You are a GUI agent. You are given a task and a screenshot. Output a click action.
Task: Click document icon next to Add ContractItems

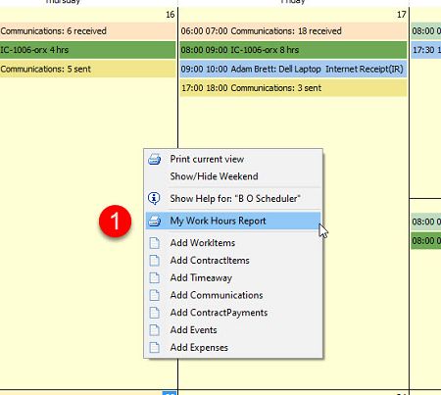155,261
